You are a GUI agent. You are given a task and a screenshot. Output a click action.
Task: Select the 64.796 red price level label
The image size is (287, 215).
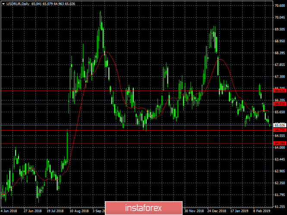[x=280, y=130]
